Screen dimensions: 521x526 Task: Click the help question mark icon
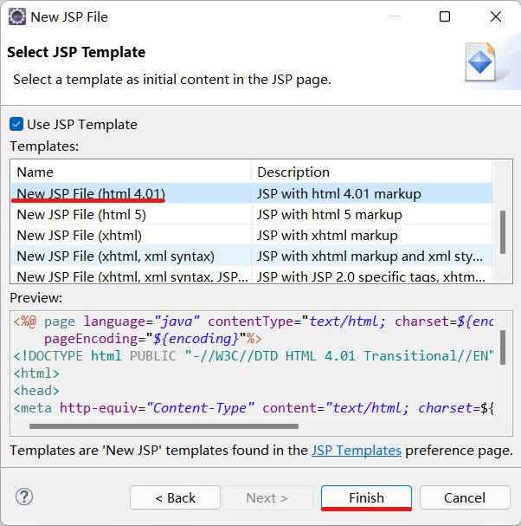(x=24, y=497)
